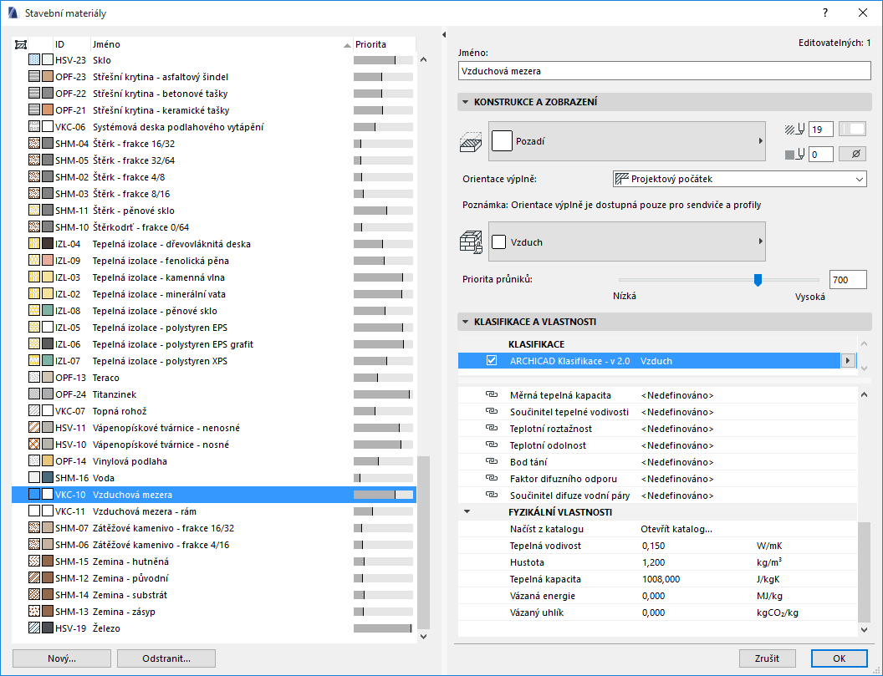Image resolution: width=883 pixels, height=676 pixels.
Task: Select link icon beside Teplotní roztažnost
Action: click(x=492, y=429)
